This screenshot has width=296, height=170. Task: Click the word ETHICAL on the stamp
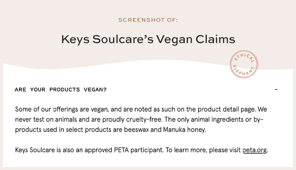[244, 57]
